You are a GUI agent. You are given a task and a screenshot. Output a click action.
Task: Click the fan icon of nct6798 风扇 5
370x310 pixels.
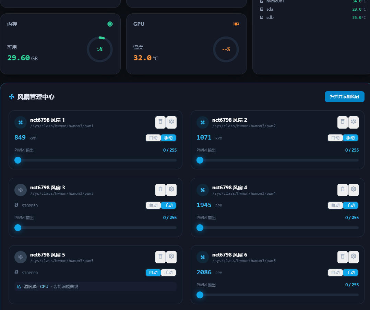21,257
